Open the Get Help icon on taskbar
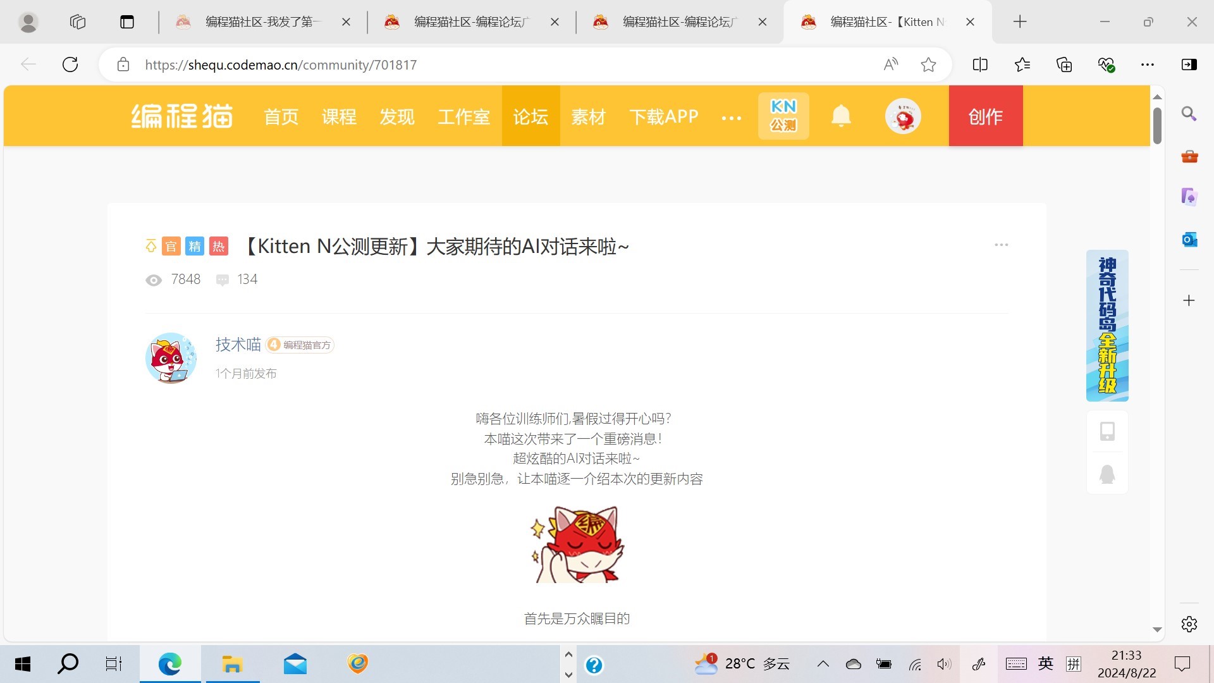The width and height of the screenshot is (1214, 683). tap(594, 665)
